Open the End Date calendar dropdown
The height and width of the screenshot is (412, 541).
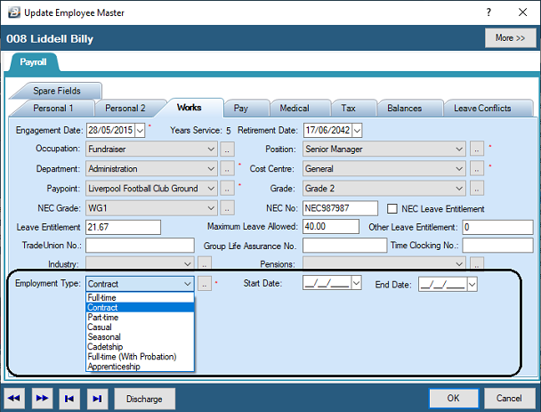click(x=472, y=285)
